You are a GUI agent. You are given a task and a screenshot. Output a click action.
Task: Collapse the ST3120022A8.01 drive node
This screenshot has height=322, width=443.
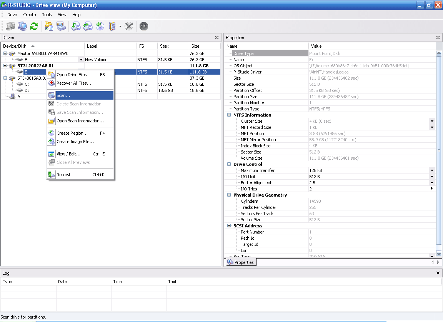[x=5, y=65]
